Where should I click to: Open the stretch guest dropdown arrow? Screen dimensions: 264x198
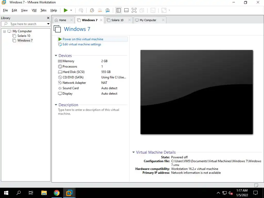tap(169, 10)
